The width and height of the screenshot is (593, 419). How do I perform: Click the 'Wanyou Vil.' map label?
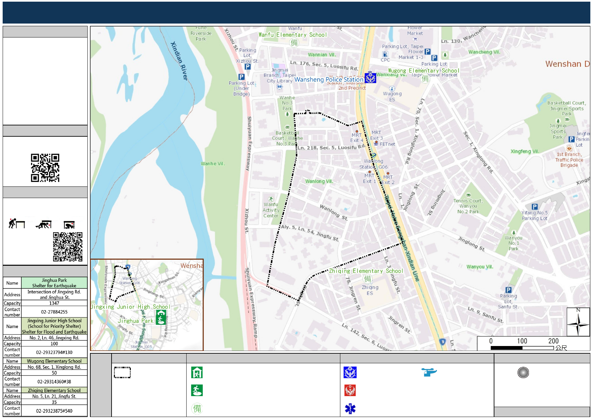click(480, 267)
